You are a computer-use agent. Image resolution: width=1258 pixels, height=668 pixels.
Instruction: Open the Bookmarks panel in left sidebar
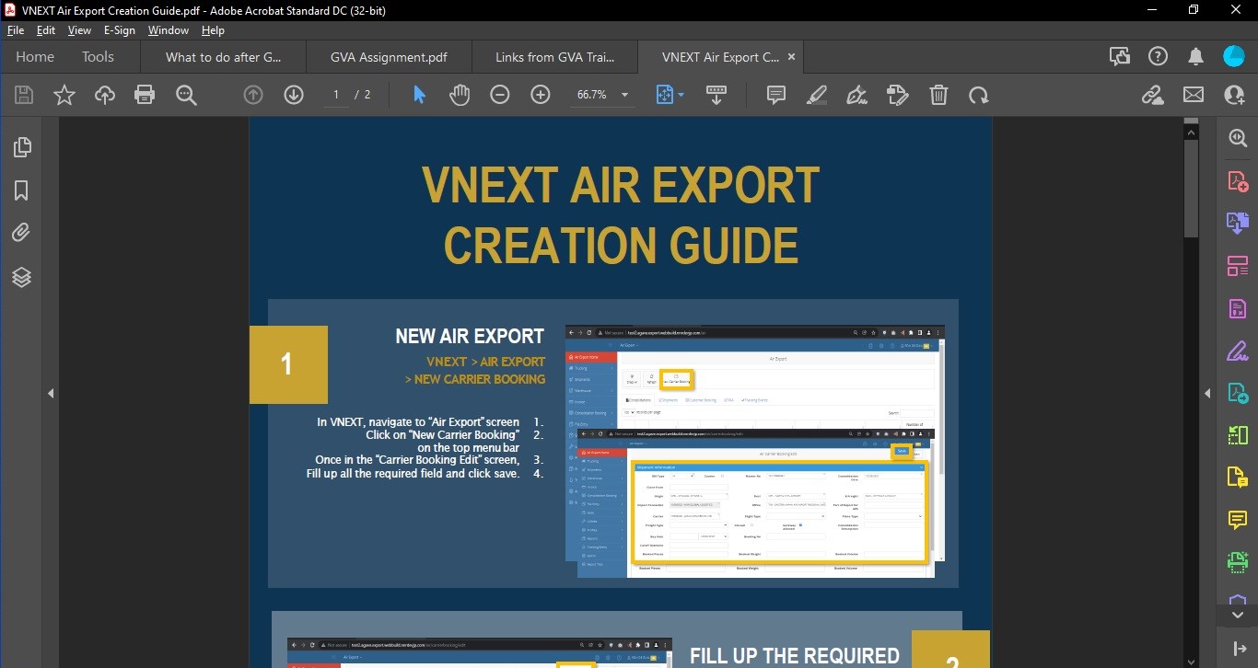coord(21,190)
